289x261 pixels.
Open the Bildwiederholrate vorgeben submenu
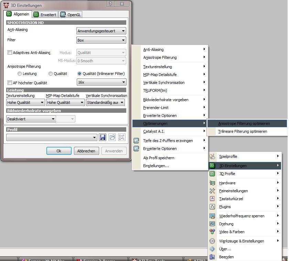pos(170,100)
